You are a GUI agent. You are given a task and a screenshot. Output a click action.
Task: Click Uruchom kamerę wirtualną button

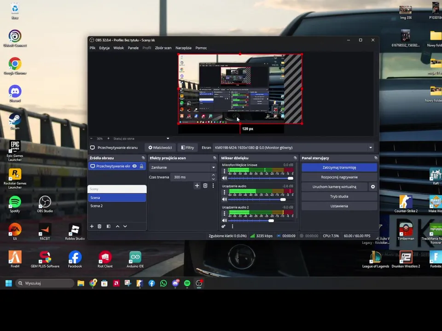point(334,187)
